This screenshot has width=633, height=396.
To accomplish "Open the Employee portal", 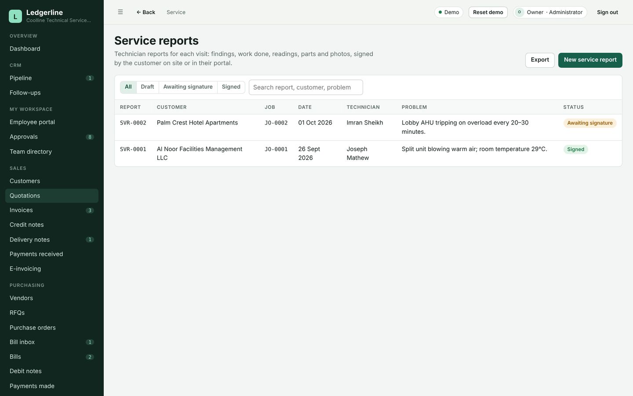I will click(52, 122).
